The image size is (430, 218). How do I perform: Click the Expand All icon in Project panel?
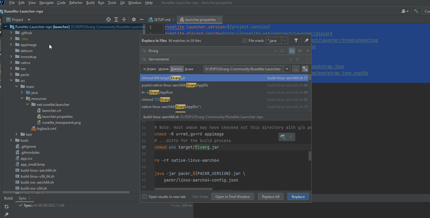[x=116, y=19]
